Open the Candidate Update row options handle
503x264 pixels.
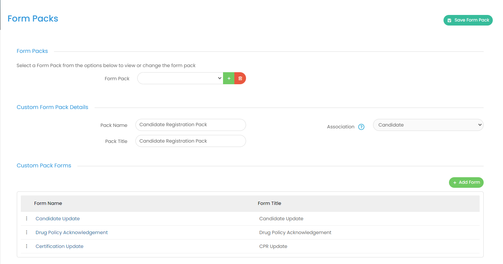click(27, 218)
